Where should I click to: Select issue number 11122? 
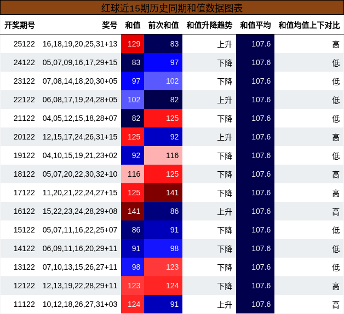(24, 305)
